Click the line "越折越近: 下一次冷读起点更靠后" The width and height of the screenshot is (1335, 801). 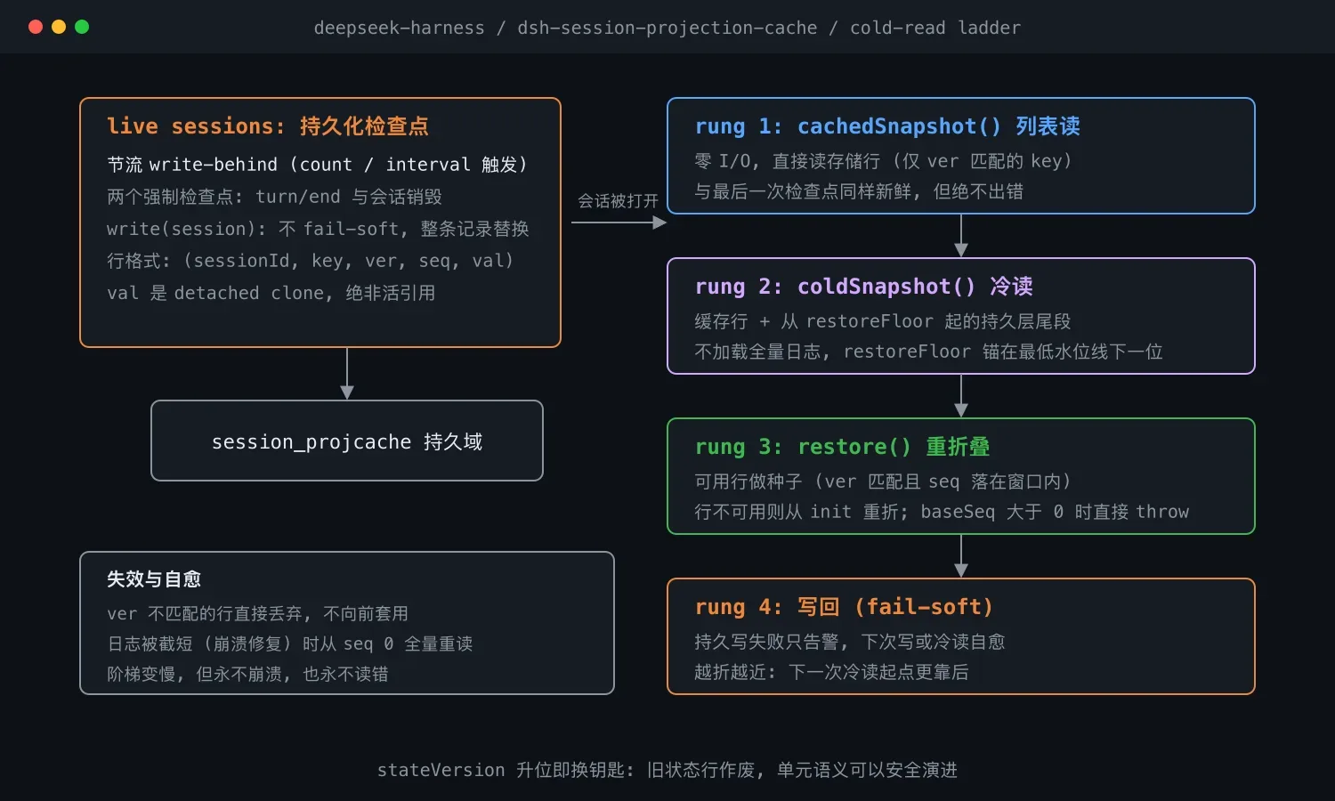pyautogui.click(x=832, y=672)
